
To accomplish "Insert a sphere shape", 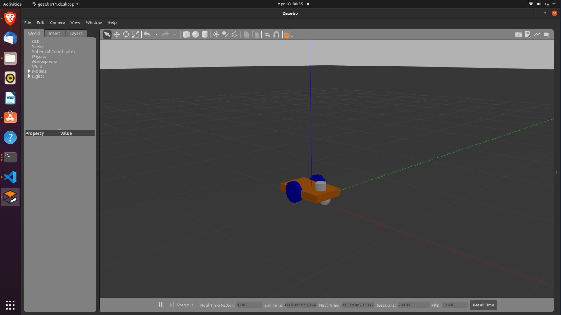I will coord(196,35).
